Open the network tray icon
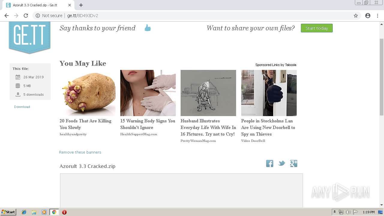Screen dimensions: 384x216 (341, 212)
